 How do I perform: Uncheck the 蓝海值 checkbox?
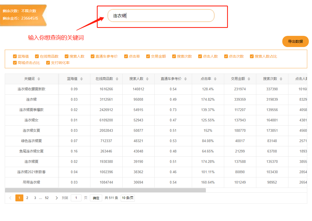pyautogui.click(x=15, y=56)
